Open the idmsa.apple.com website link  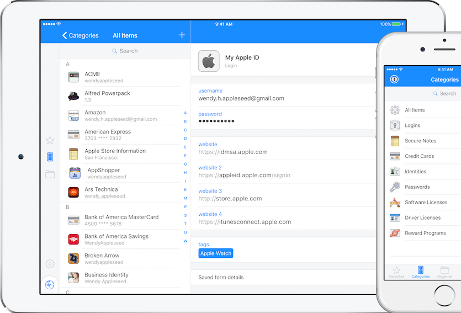point(283,148)
